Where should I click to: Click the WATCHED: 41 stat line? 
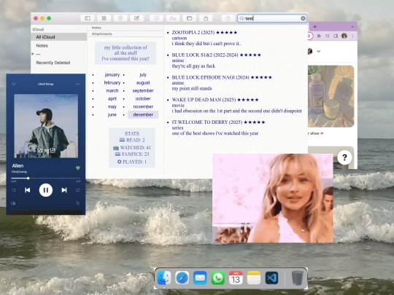[x=132, y=148]
